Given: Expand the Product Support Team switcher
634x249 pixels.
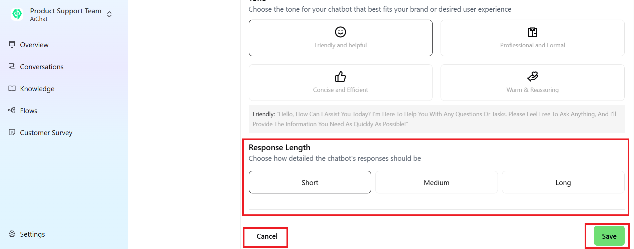Looking at the screenshot, I should coord(109,14).
